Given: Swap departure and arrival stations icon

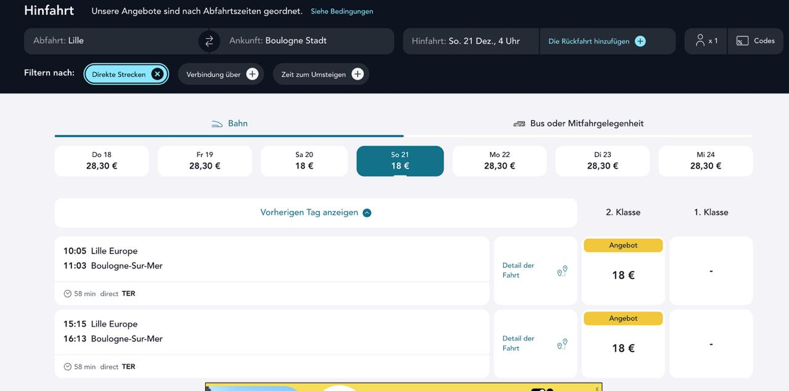Looking at the screenshot, I should pos(209,41).
